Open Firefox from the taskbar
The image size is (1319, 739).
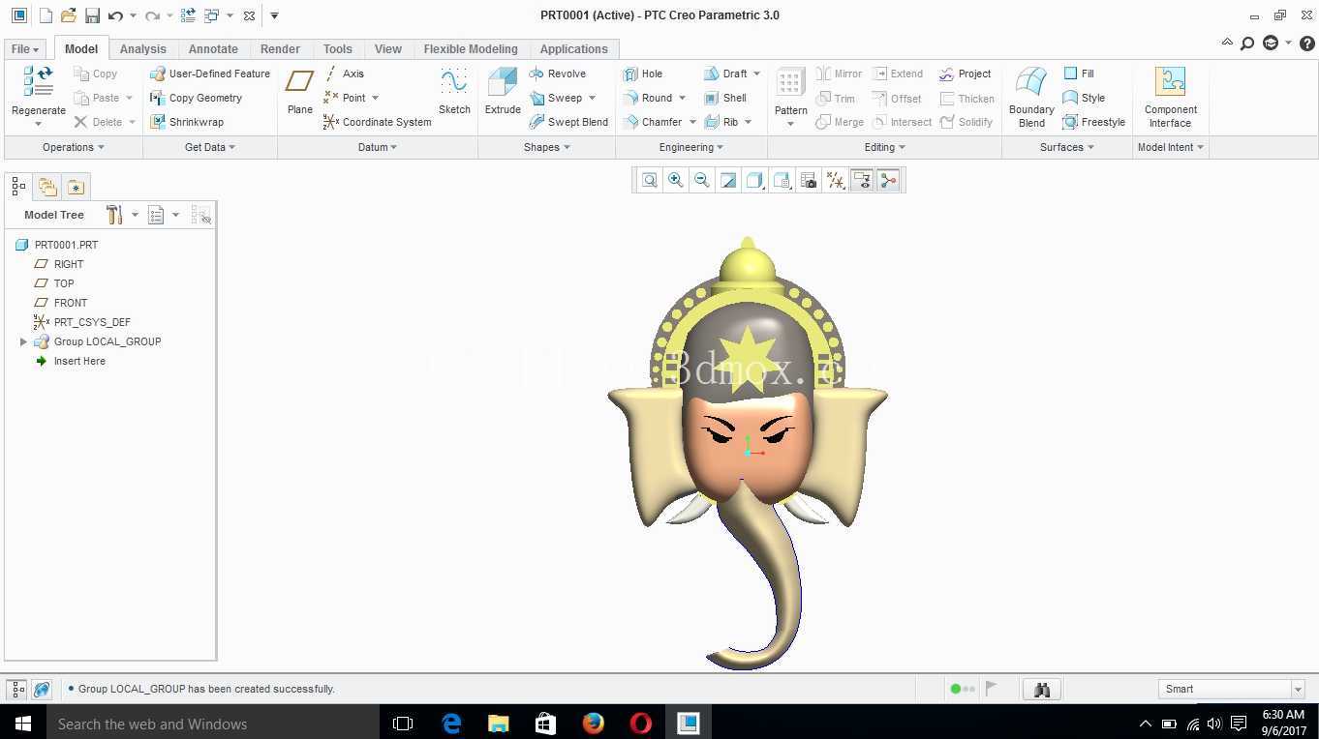click(593, 724)
